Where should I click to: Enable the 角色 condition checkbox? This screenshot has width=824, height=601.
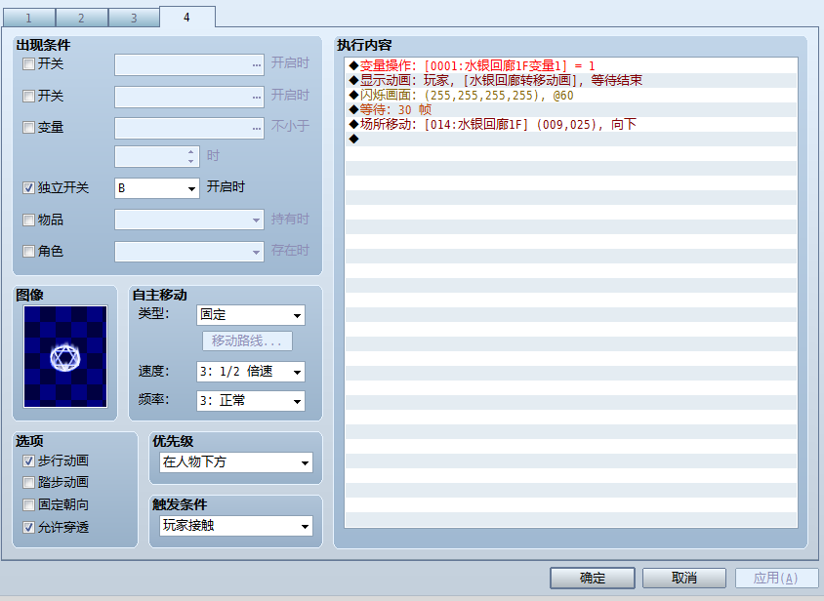(x=29, y=251)
